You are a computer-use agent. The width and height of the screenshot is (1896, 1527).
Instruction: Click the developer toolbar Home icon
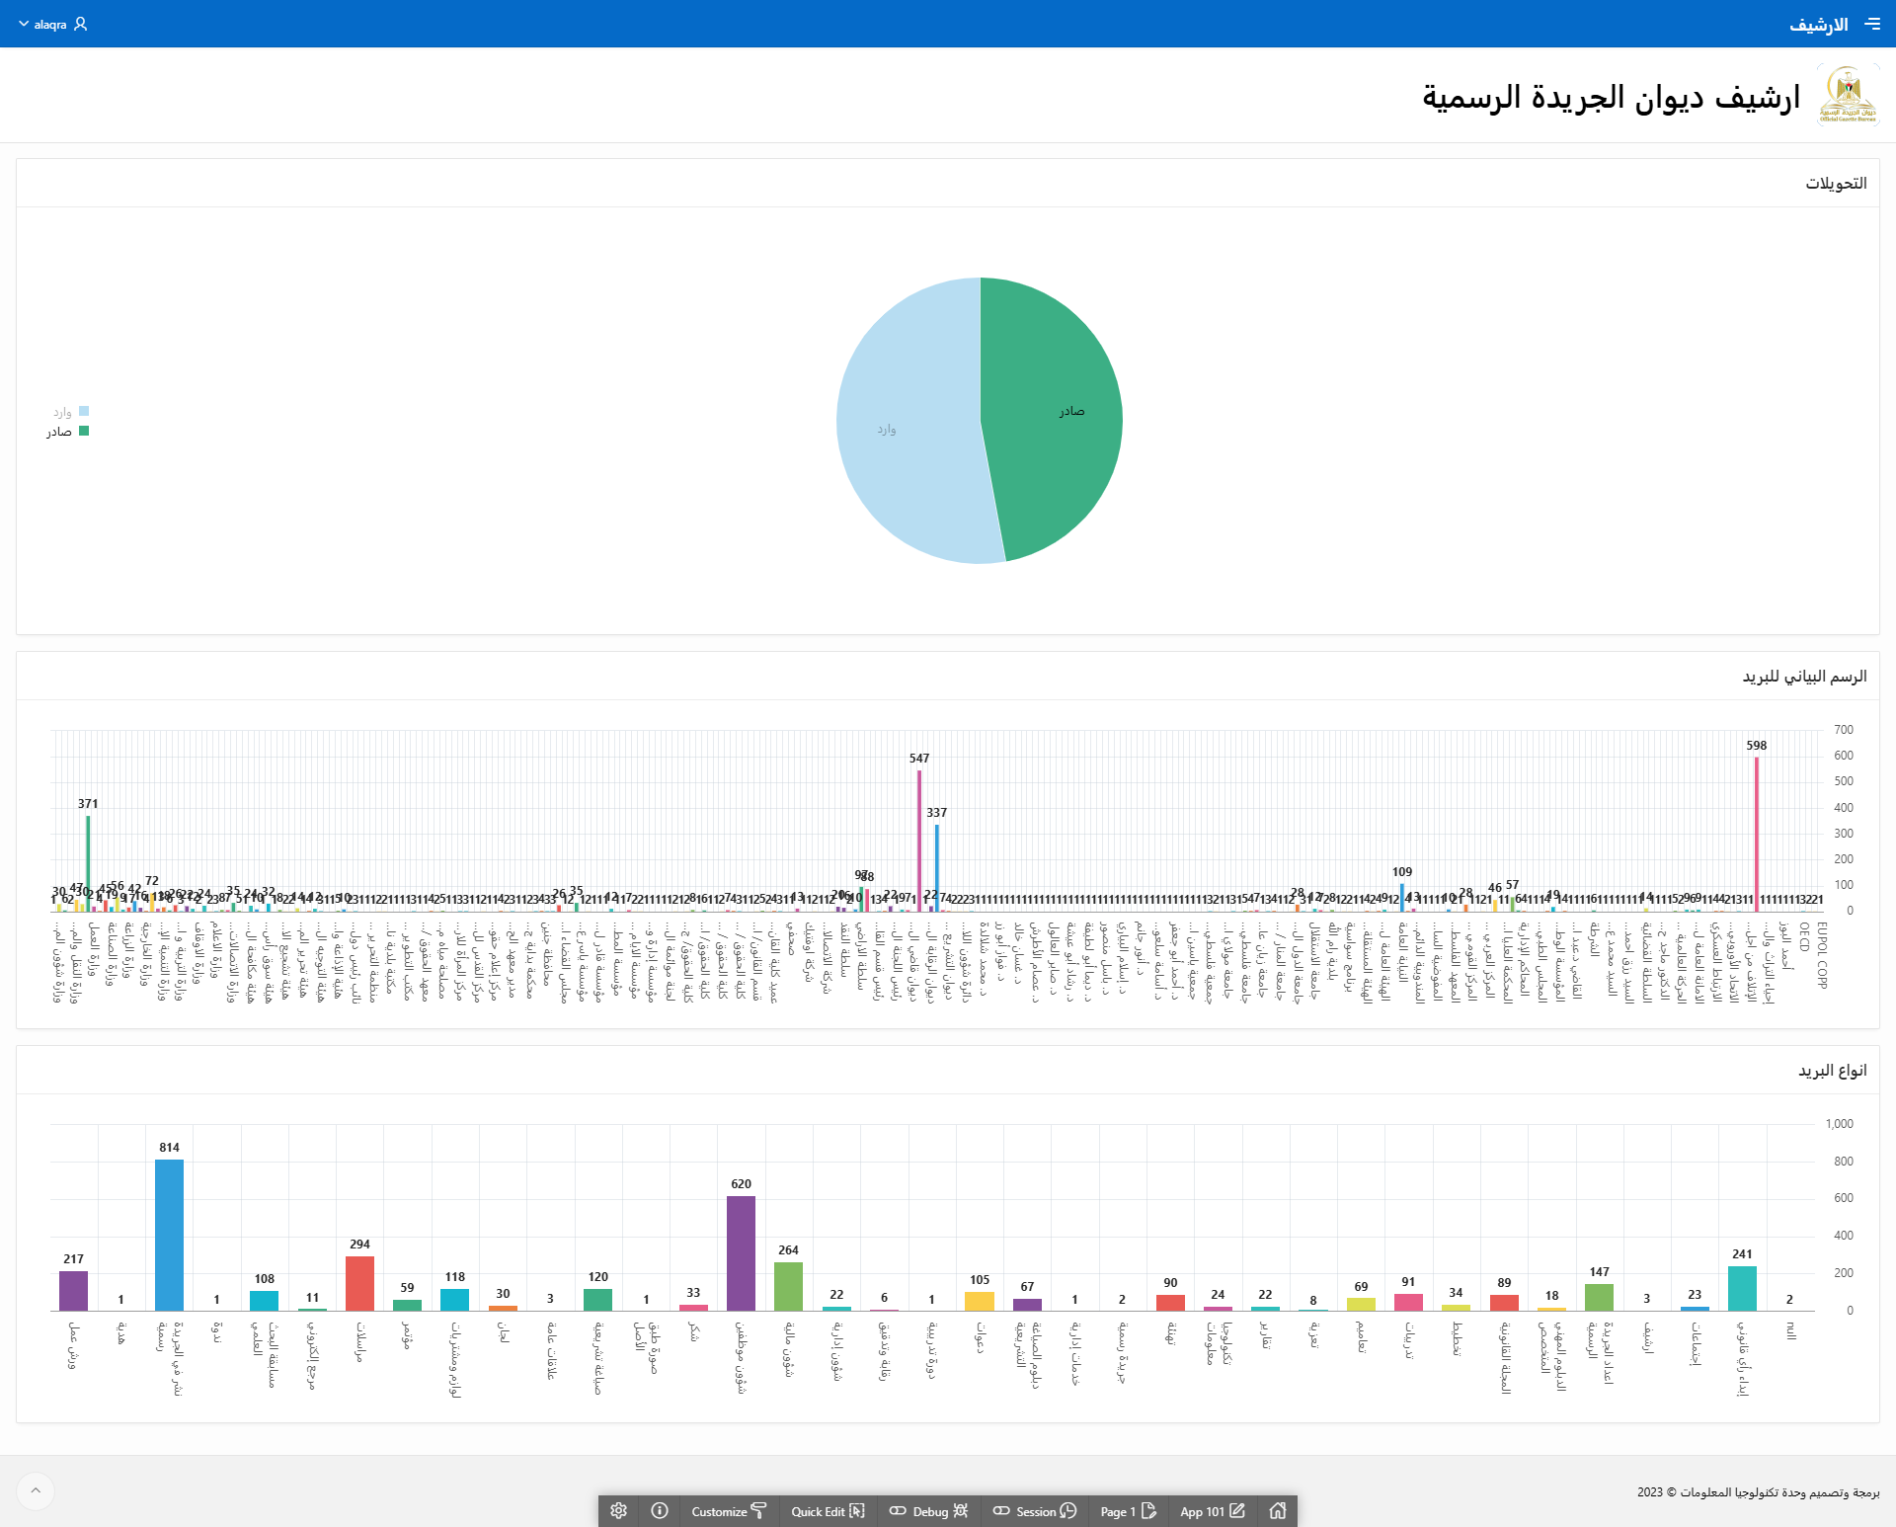(1277, 1510)
